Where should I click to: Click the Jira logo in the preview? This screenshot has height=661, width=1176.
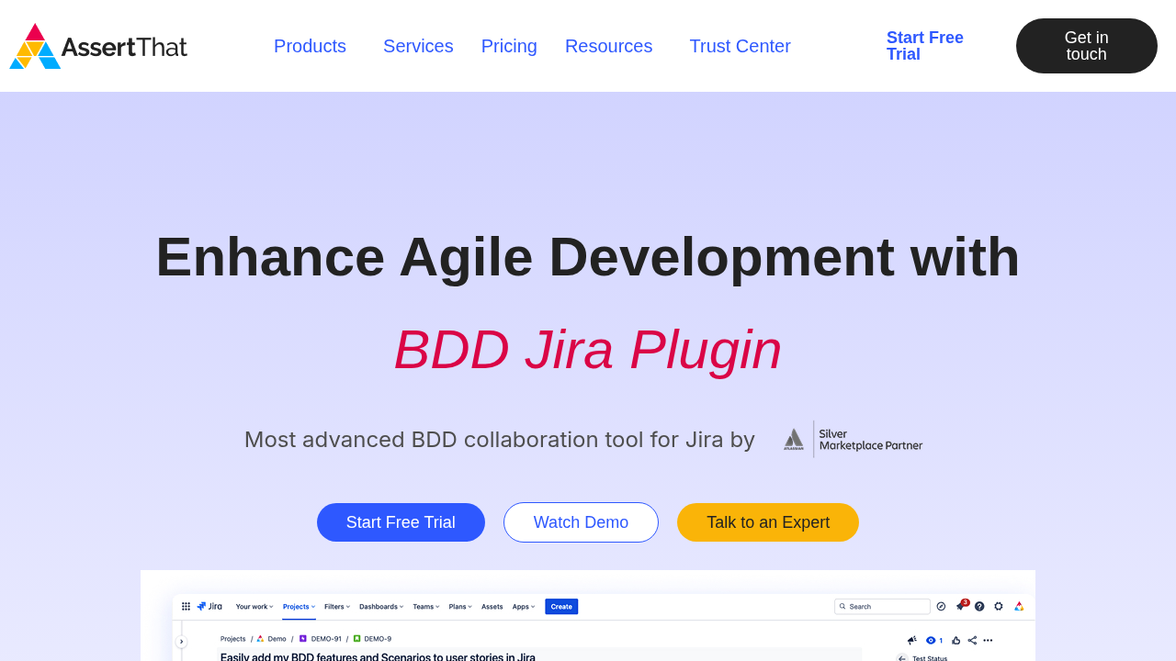tap(209, 606)
